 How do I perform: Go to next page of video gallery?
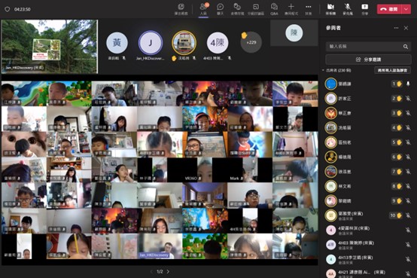coord(168,272)
